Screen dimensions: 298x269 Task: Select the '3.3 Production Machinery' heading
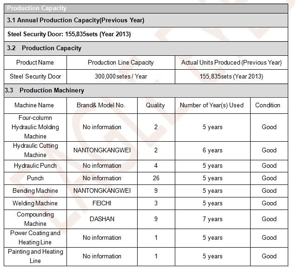click(44, 90)
